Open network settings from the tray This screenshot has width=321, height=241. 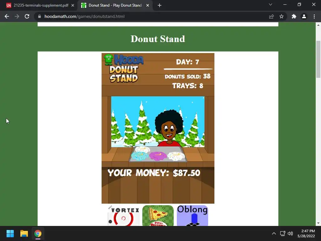(283, 233)
